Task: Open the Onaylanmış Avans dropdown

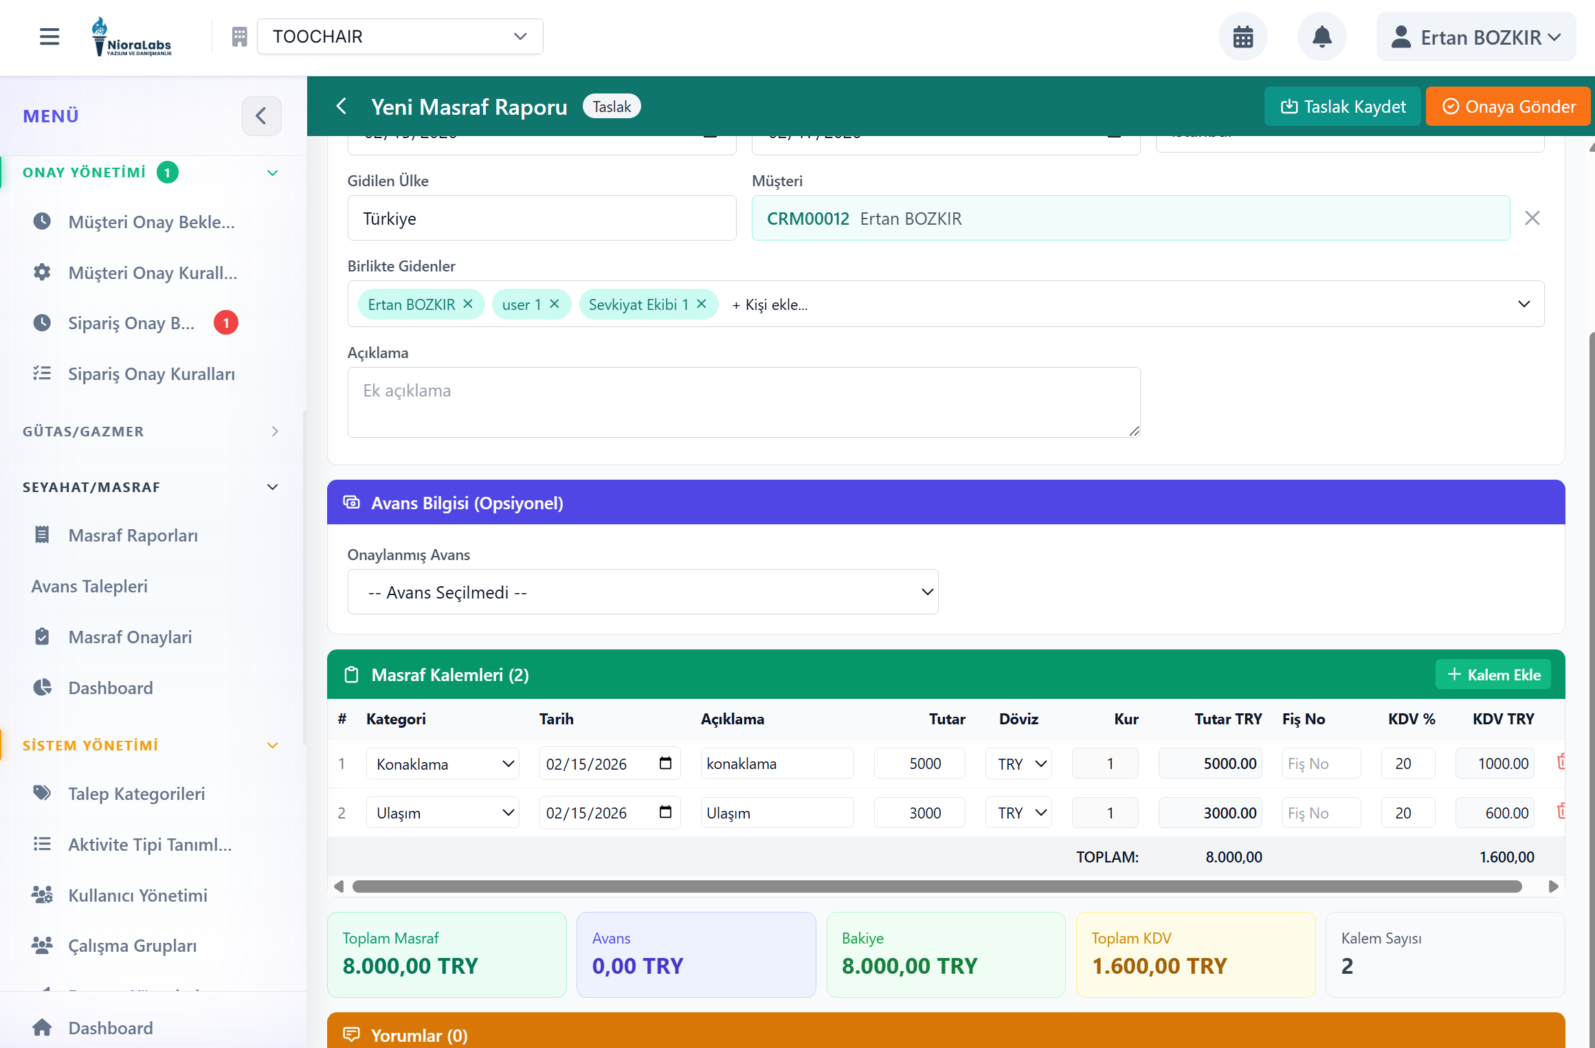Action: [x=643, y=592]
